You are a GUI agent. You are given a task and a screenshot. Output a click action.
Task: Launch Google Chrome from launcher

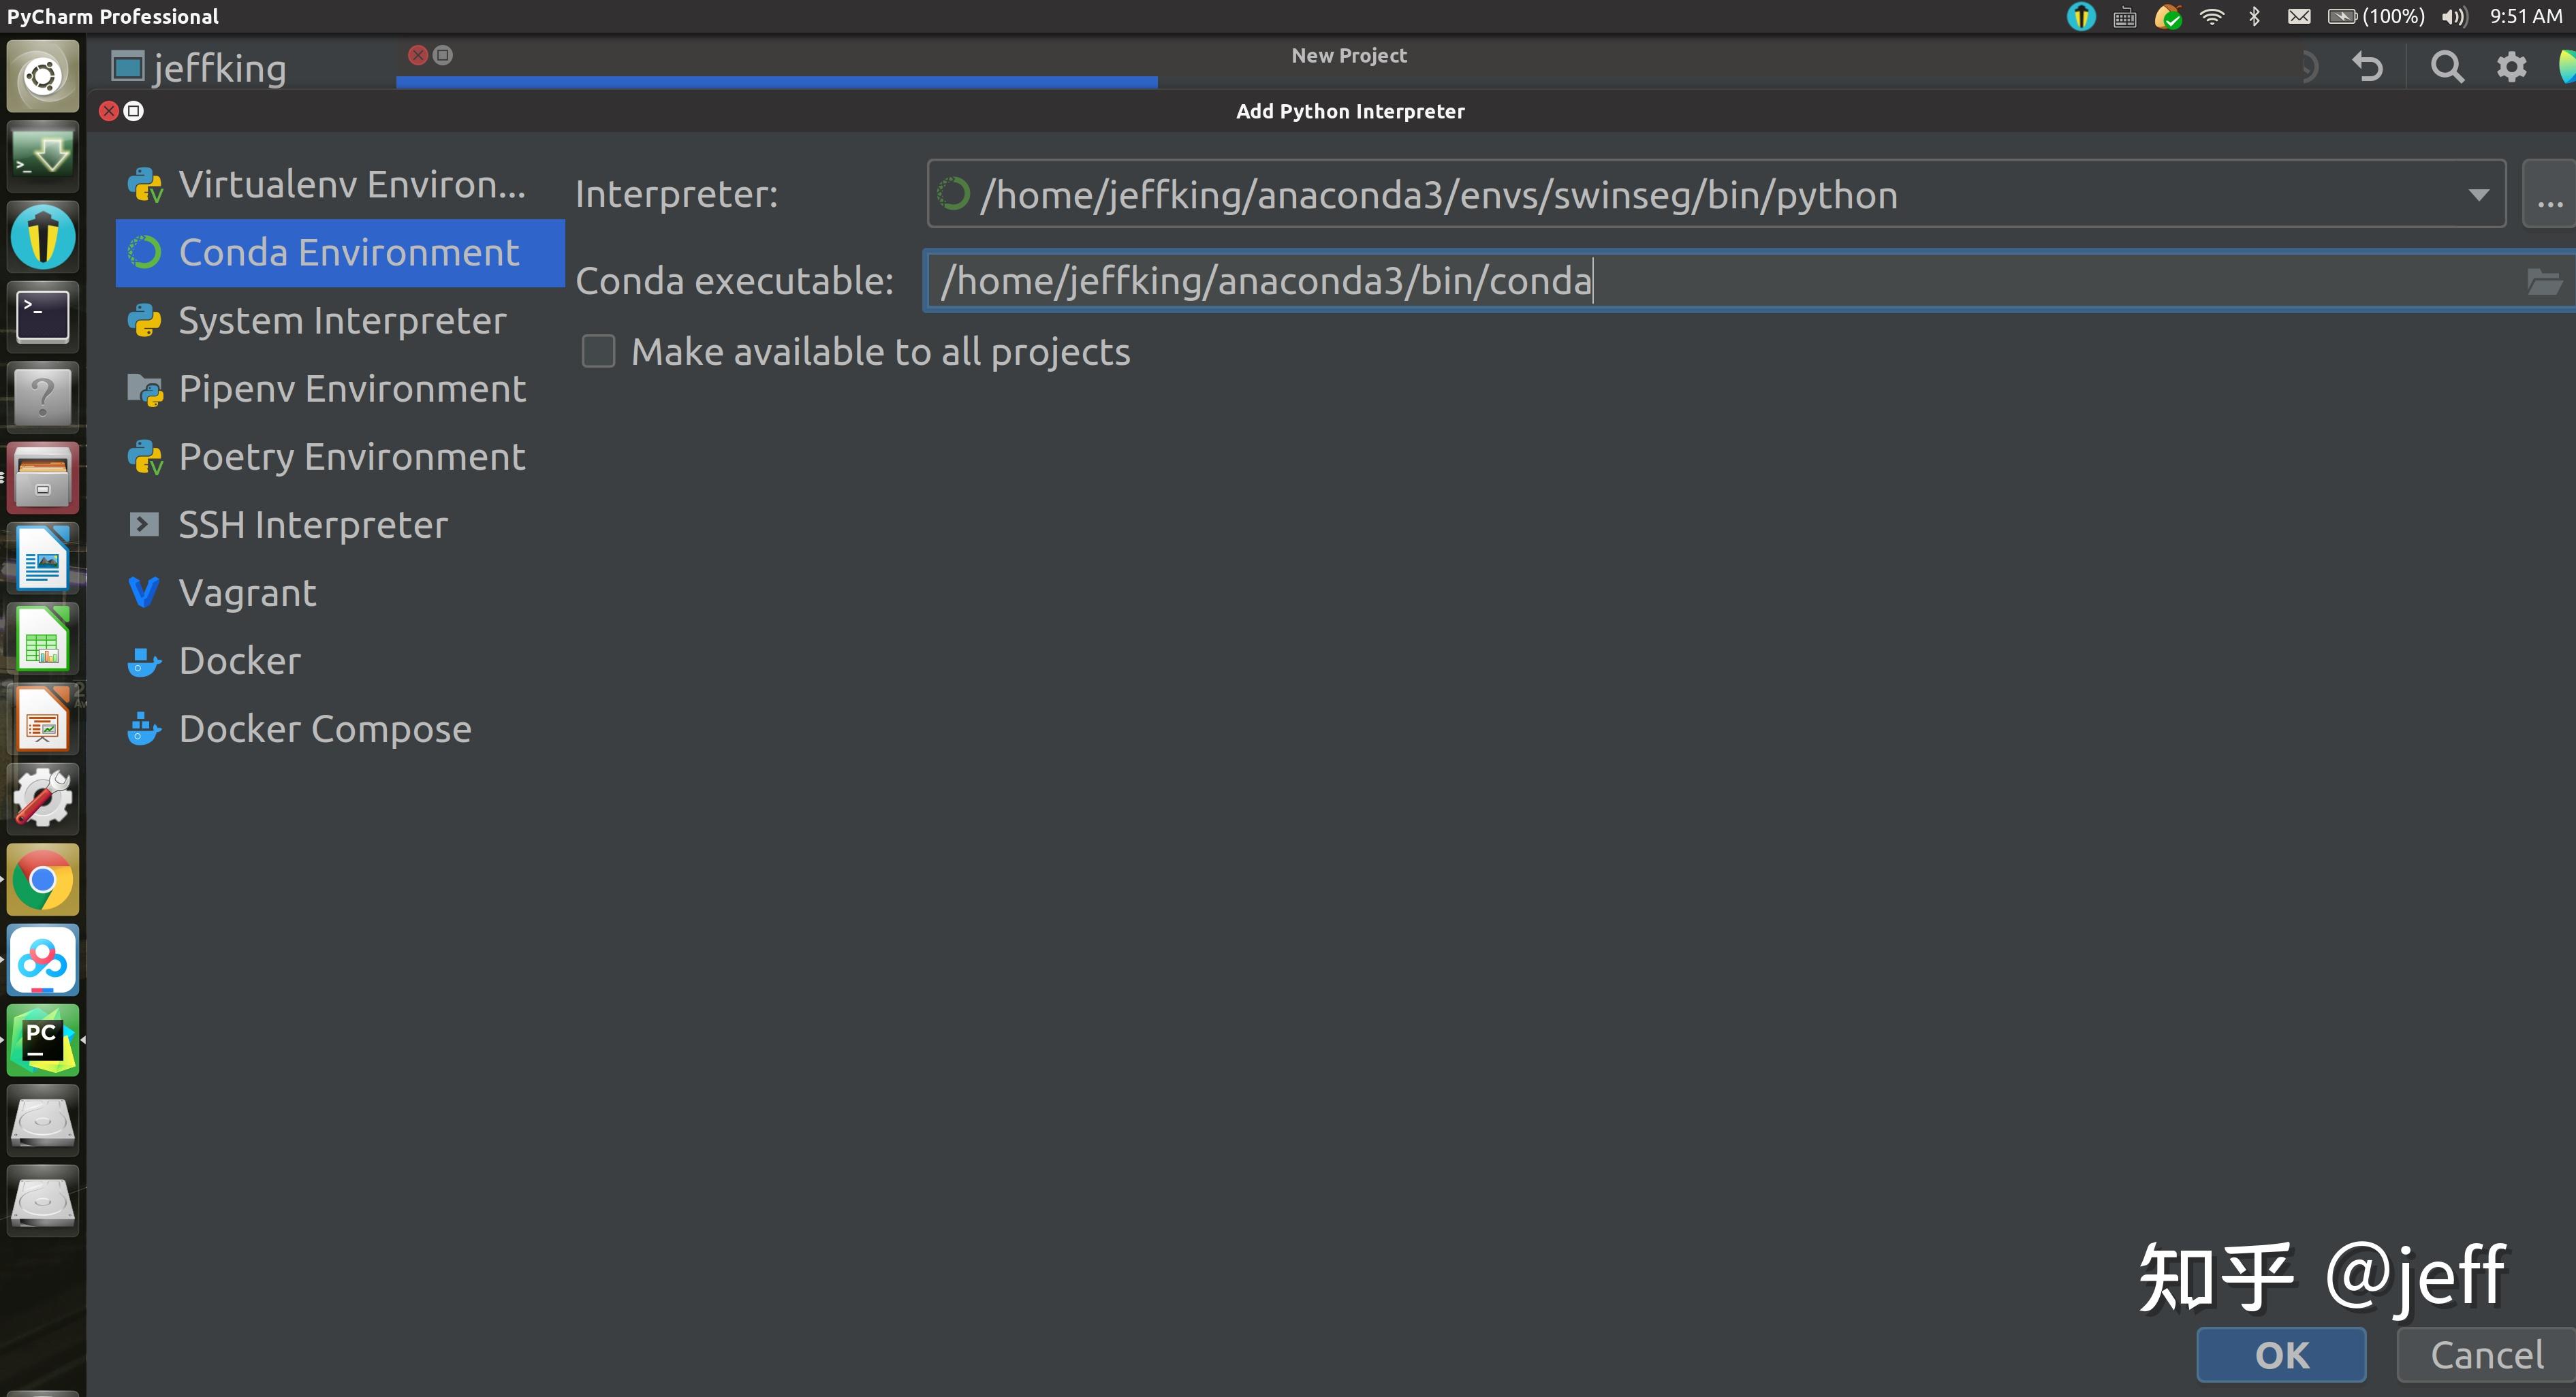pos(43,880)
